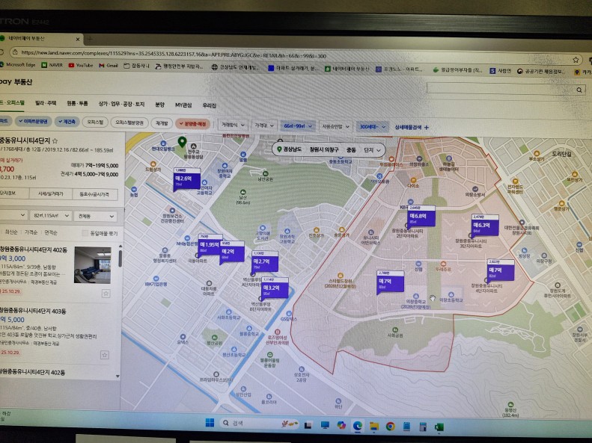Toggle the 분양중·예정 filter chip

pyautogui.click(x=192, y=123)
